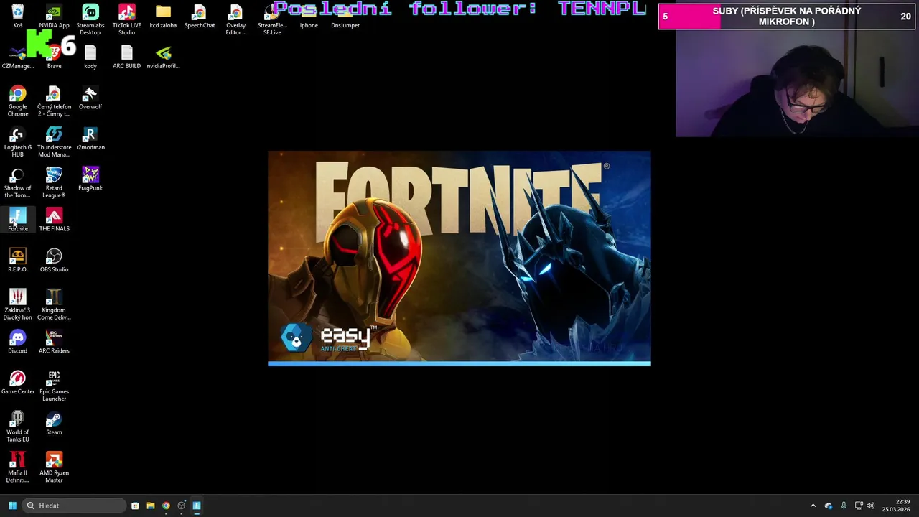919x517 pixels.
Task: Select the Černý telefon Chrome shortcut
Action: [x=54, y=101]
